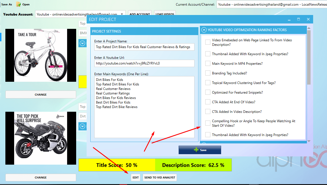Close the Edit Project dialog
Screen dimensions: 327x185
coord(308,20)
